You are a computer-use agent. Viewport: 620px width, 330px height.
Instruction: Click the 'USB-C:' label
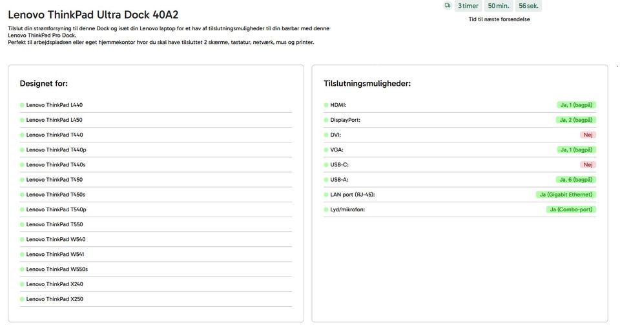[x=339, y=164]
